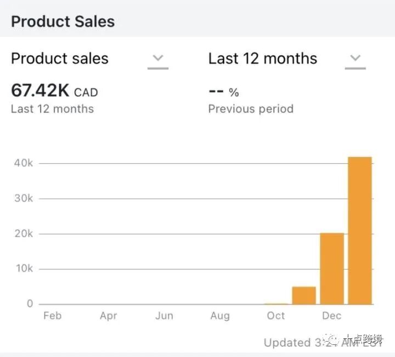The image size is (395, 357).
Task: Click the tiny October bar on the chart
Action: (x=276, y=303)
